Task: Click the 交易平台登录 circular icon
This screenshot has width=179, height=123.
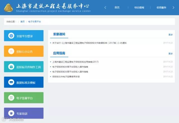Action: pyautogui.click(x=11, y=36)
